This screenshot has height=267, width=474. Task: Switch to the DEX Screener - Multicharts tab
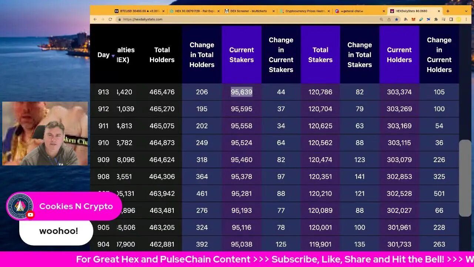click(248, 11)
